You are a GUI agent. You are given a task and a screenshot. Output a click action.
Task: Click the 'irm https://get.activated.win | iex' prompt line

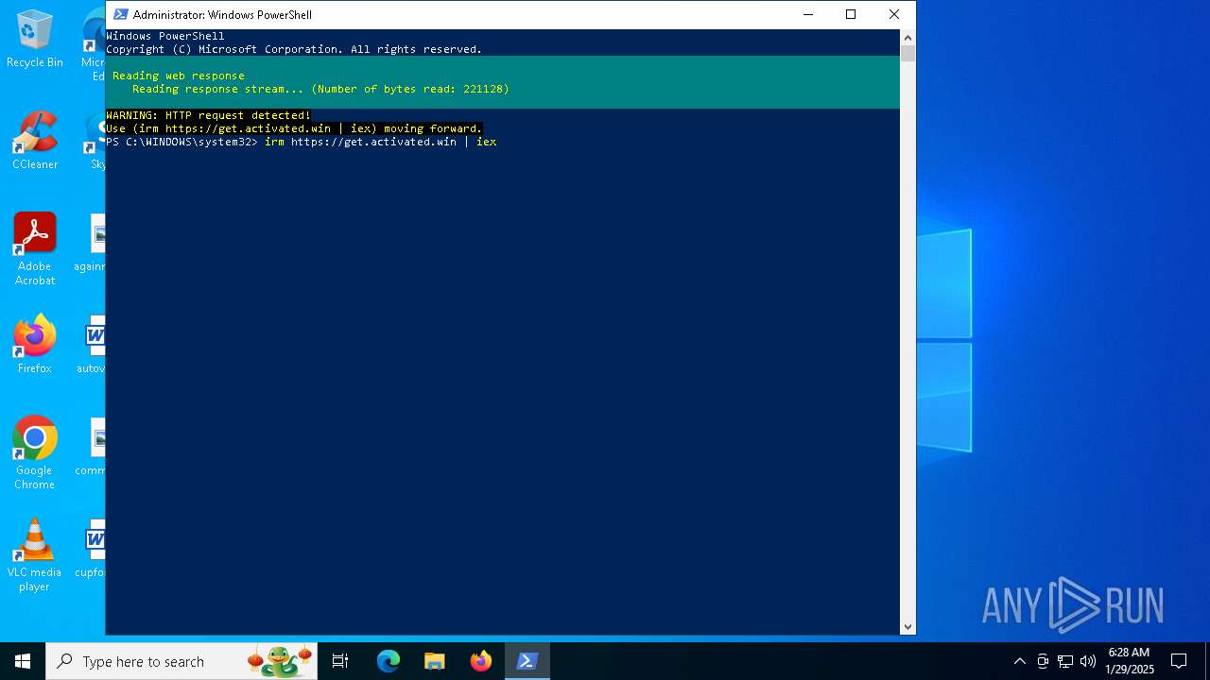point(302,142)
